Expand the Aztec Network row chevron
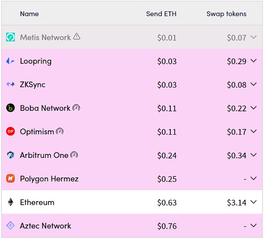264x239 pixels. (x=253, y=226)
